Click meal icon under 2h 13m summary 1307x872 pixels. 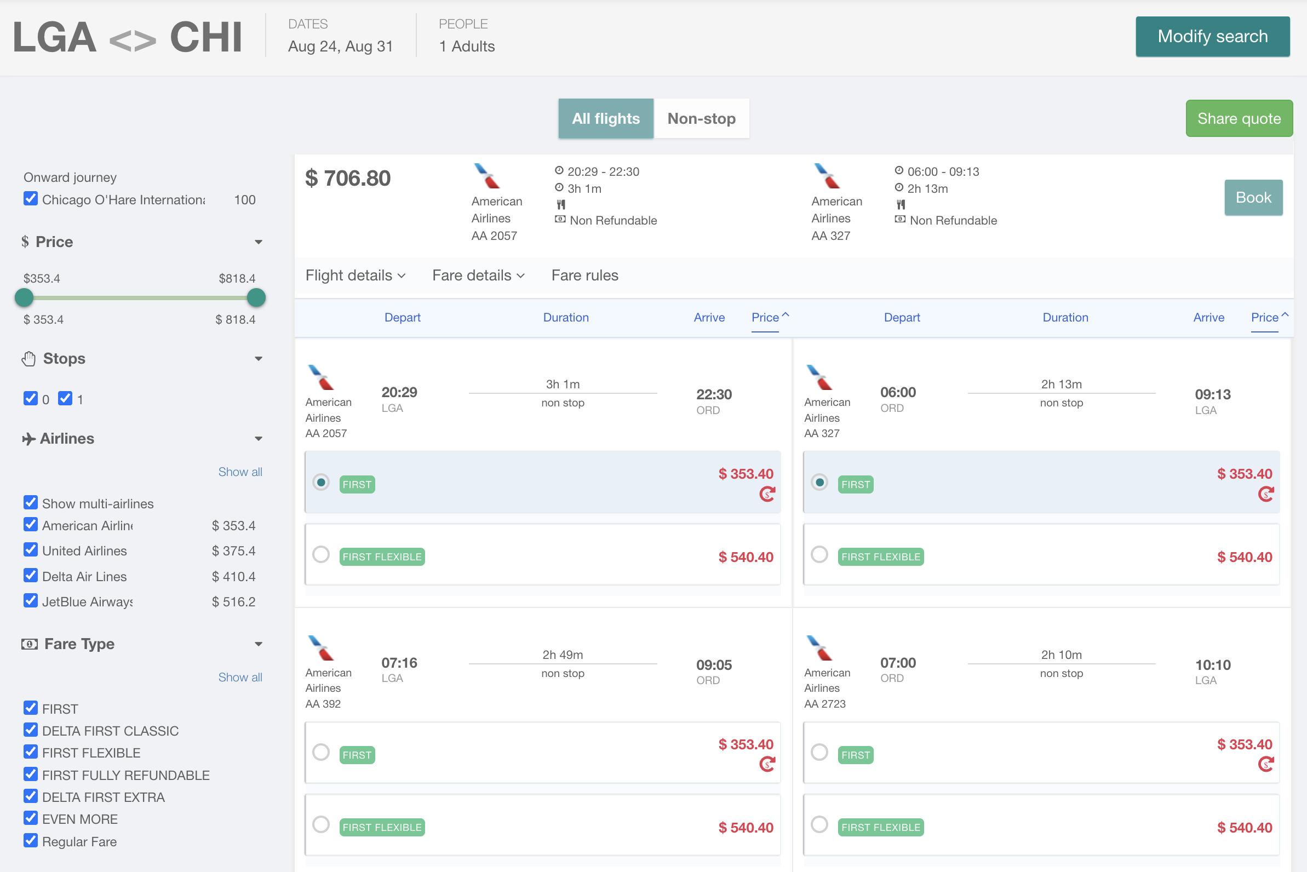[901, 205]
